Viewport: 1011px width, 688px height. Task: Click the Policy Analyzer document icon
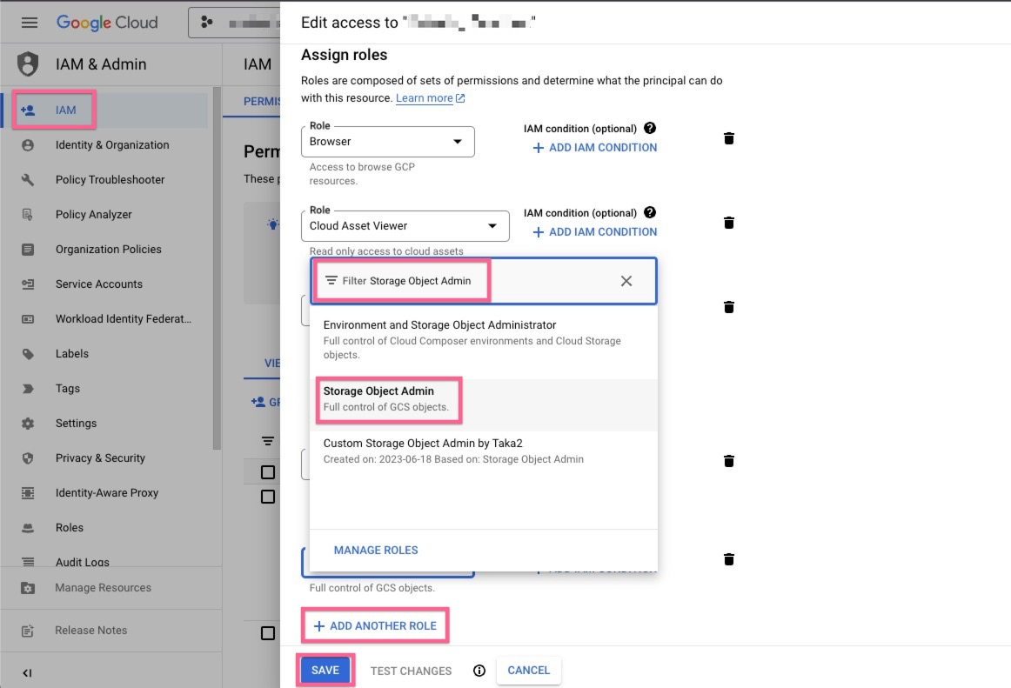coord(28,215)
